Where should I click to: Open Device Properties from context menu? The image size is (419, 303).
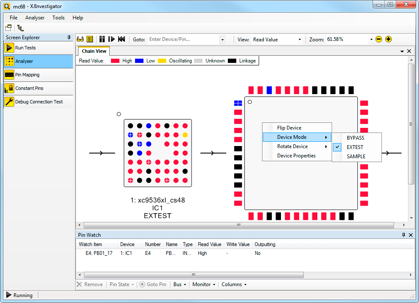tap(297, 156)
